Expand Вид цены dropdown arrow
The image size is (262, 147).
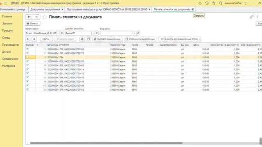coord(134,33)
